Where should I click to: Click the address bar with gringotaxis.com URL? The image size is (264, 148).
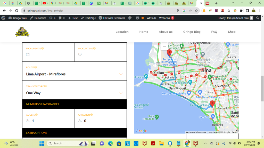tap(99, 11)
